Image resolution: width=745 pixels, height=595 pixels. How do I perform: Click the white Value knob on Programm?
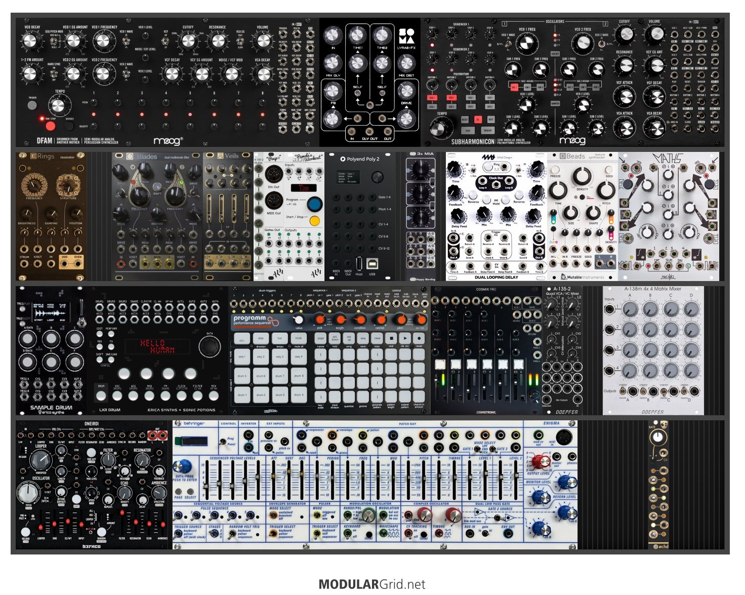coord(299,320)
